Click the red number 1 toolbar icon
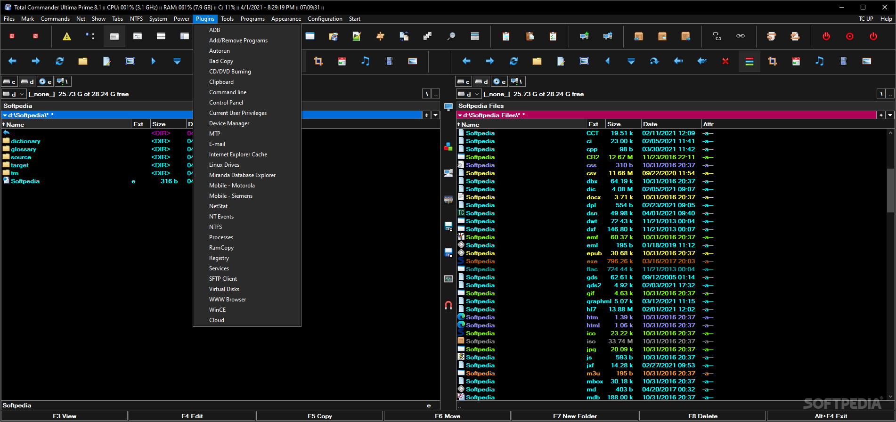 tap(12, 36)
